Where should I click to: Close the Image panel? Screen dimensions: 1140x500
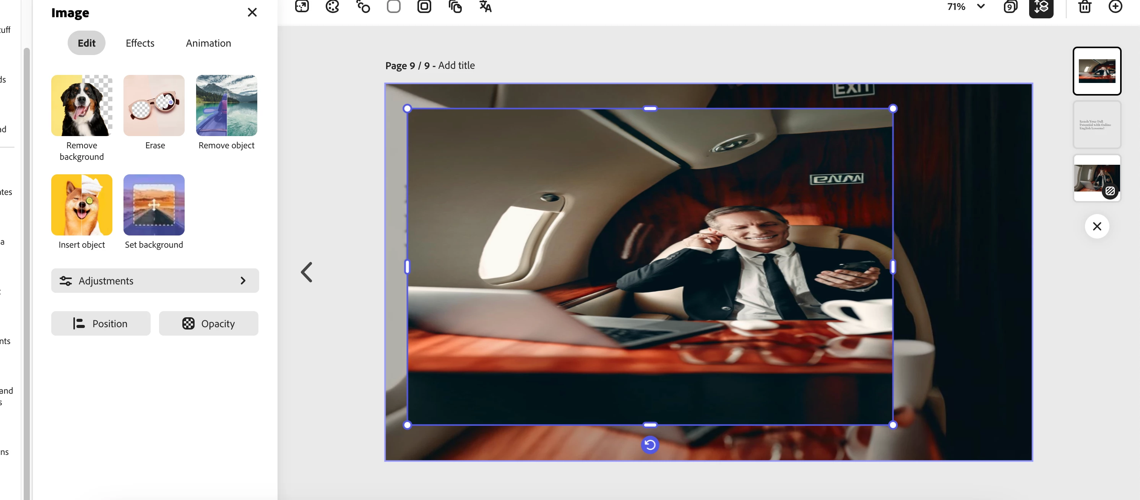tap(252, 12)
